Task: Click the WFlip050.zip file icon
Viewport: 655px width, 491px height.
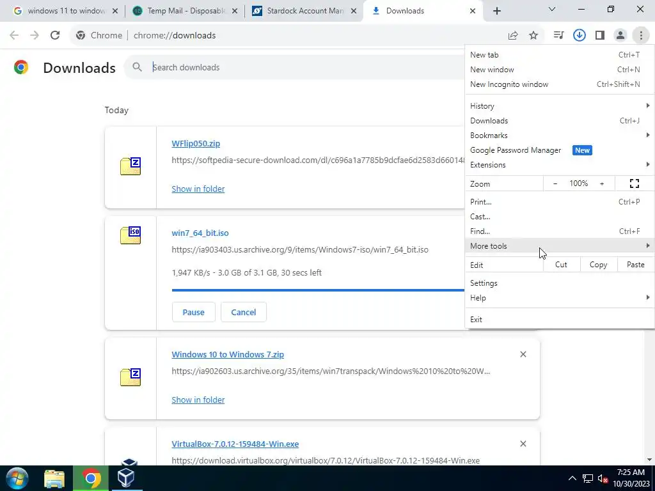Action: (130, 166)
